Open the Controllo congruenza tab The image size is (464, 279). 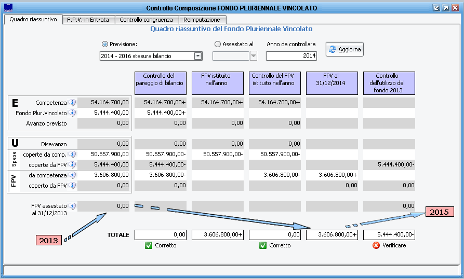tap(147, 20)
